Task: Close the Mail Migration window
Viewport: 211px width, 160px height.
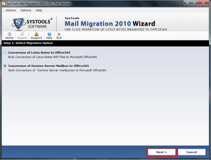Action: 203,3
